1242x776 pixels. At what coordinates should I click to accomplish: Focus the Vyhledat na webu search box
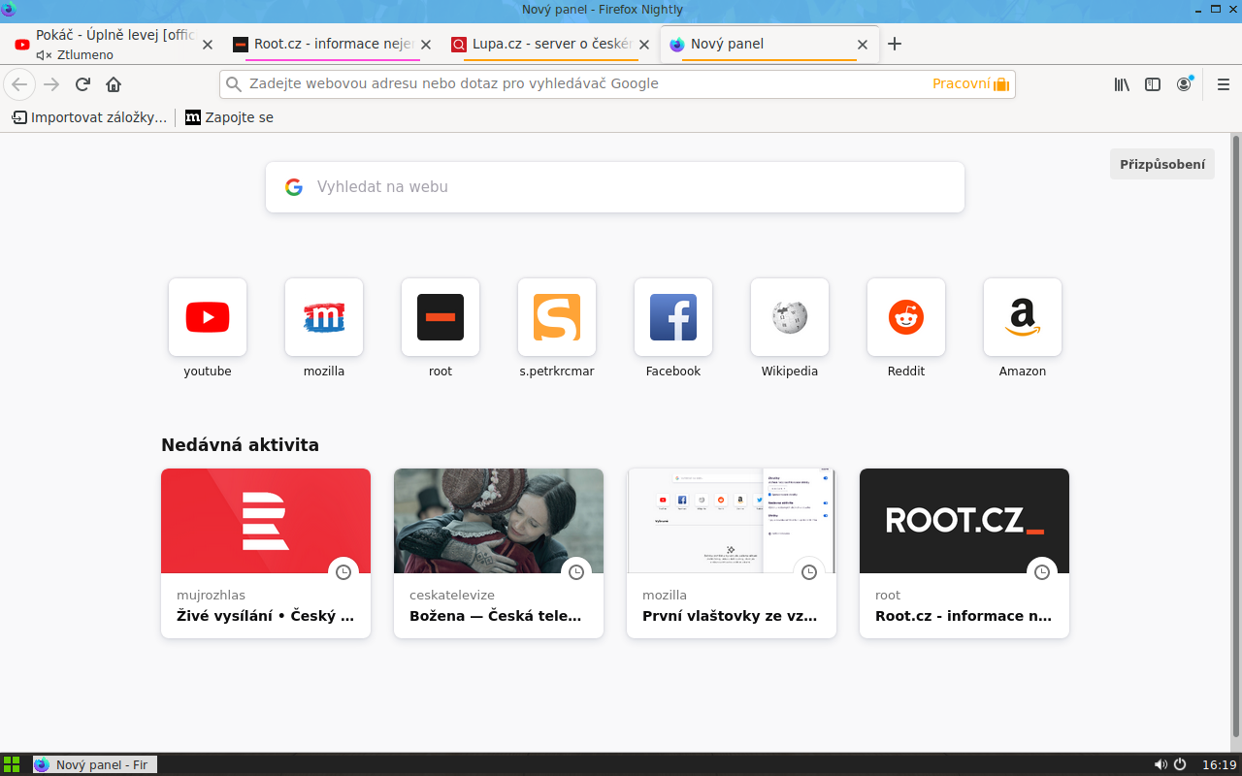(x=615, y=187)
